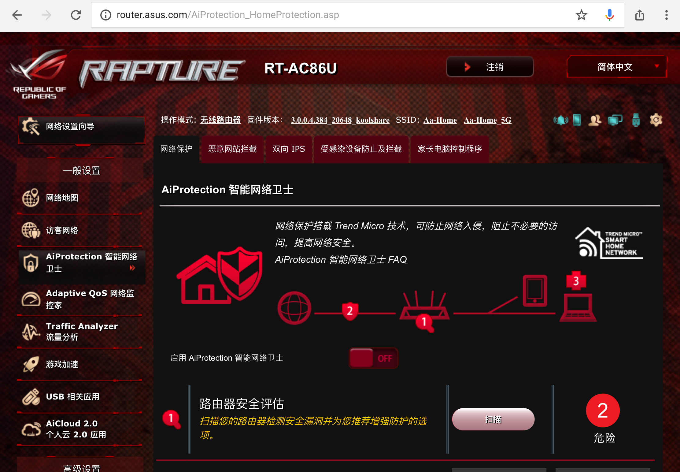Click the firmware version koolshare link
680x472 pixels.
pyautogui.click(x=340, y=120)
